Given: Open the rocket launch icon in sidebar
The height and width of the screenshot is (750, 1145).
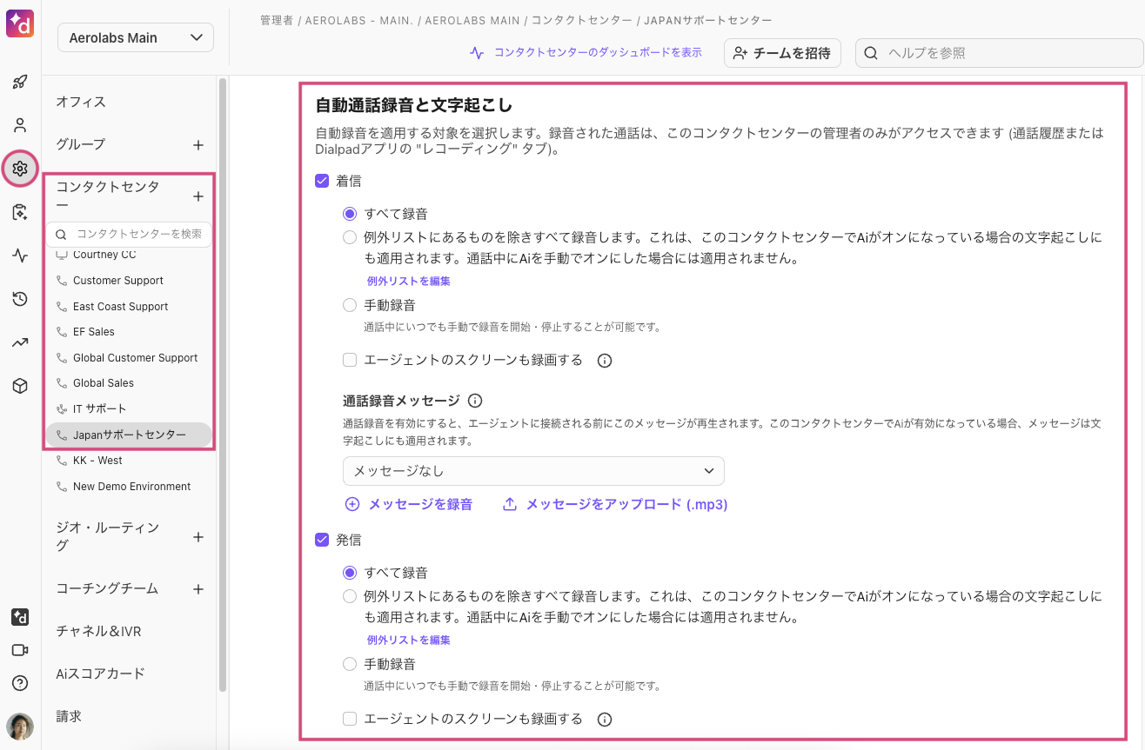Looking at the screenshot, I should [x=20, y=83].
